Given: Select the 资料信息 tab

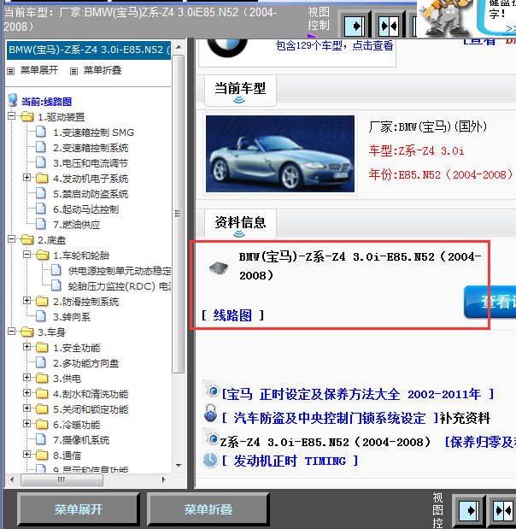Looking at the screenshot, I should pos(240,225).
